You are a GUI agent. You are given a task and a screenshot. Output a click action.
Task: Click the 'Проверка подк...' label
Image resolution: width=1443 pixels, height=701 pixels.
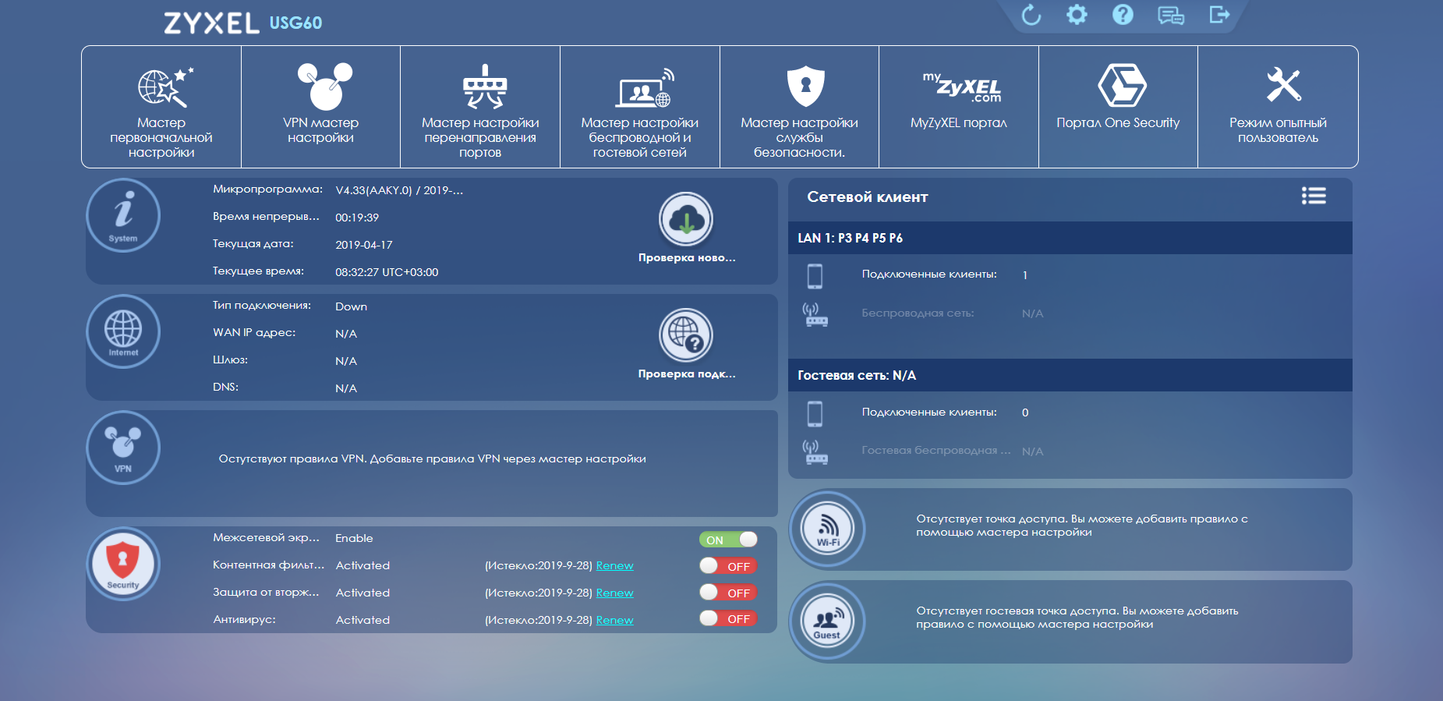click(687, 374)
